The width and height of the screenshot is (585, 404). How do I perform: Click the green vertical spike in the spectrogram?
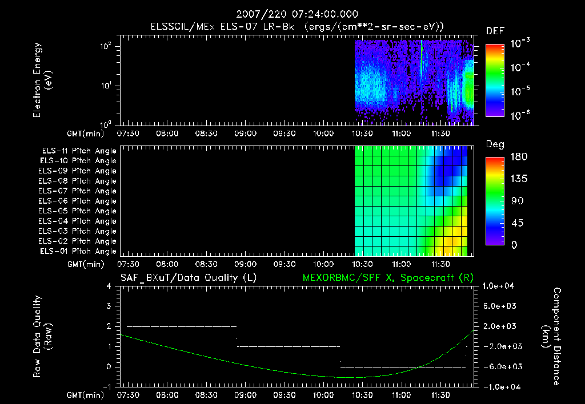[422, 60]
